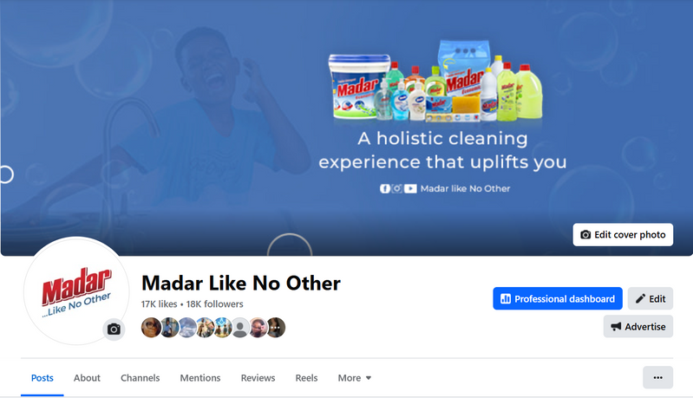Expand the More dropdown
693x398 pixels.
[x=355, y=378]
